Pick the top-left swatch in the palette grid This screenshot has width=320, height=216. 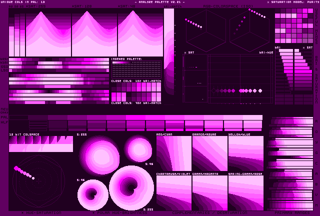(x=277, y=16)
